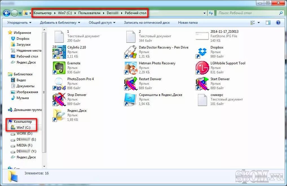Open address bar history dropdown arrow
Screen dimensions: 287x186
(204, 13)
